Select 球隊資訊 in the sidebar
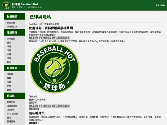167x125 pixels. click(x=11, y=39)
